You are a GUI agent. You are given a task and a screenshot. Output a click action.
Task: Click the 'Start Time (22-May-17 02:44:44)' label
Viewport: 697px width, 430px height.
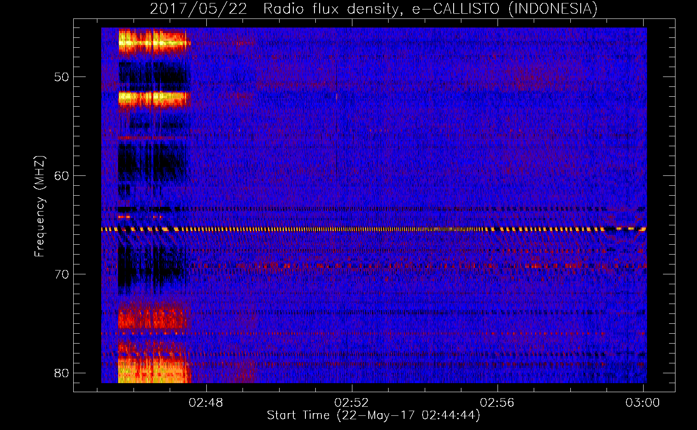pos(373,415)
